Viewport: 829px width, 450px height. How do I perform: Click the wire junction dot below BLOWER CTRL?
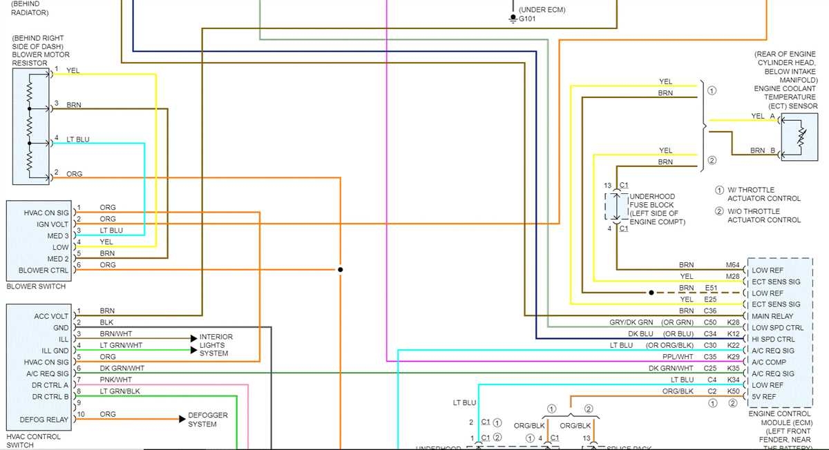pyautogui.click(x=341, y=269)
